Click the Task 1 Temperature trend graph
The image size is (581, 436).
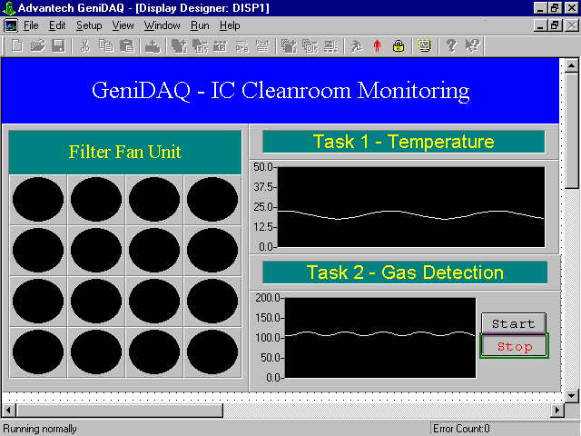[410, 206]
